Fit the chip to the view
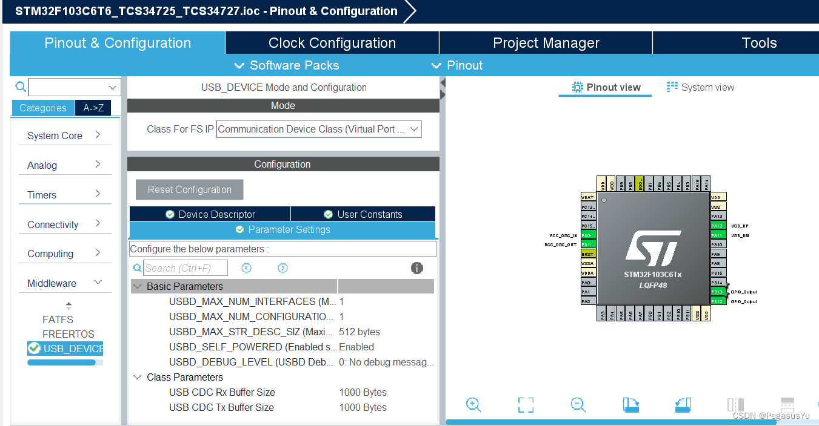Image resolution: width=819 pixels, height=426 pixels. pyautogui.click(x=526, y=405)
